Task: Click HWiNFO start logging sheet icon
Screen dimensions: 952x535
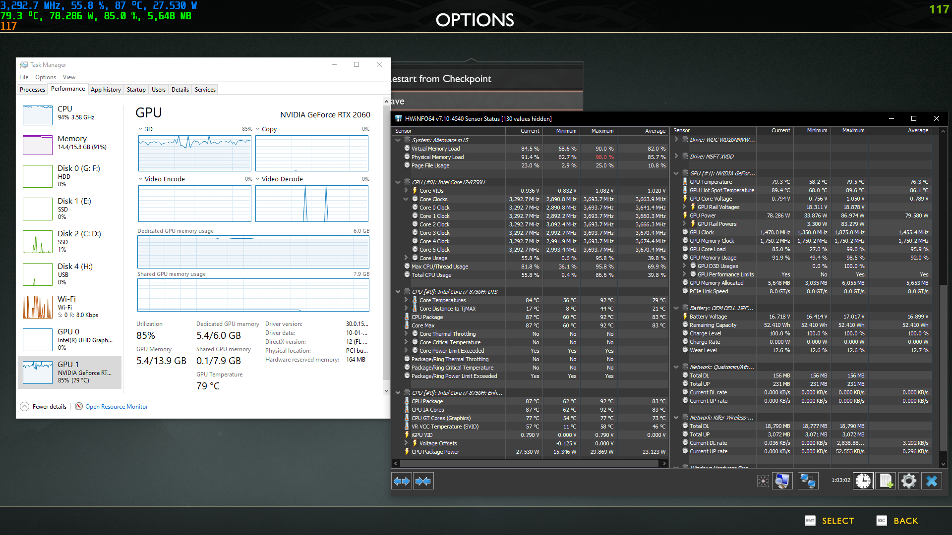Action: 886,481
